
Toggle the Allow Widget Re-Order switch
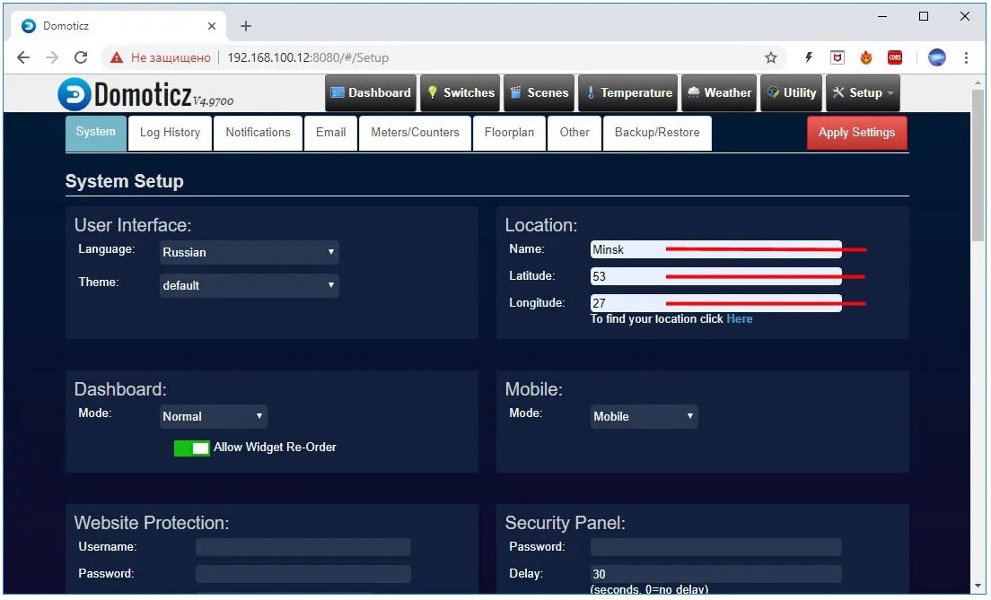(192, 448)
